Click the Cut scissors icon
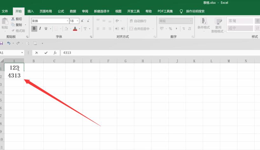The image size is (260, 150). [13, 19]
